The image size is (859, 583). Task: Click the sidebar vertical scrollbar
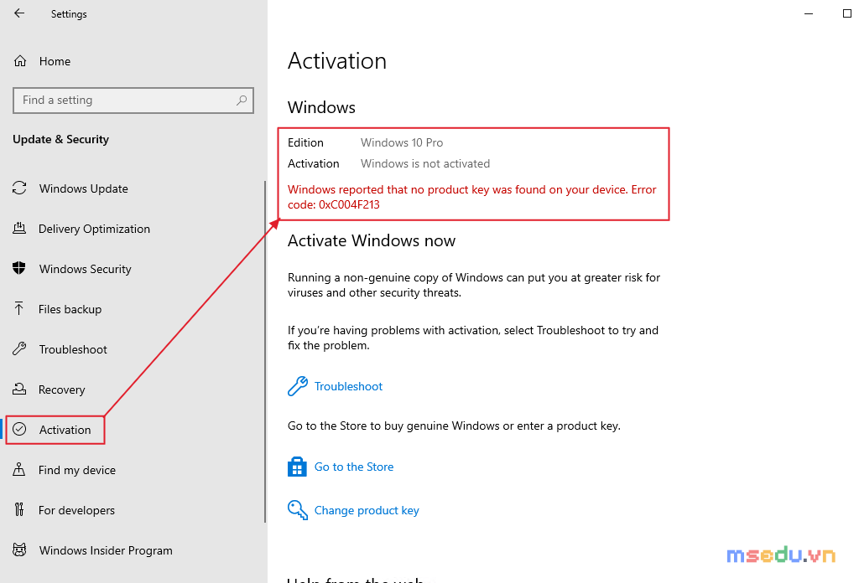click(265, 352)
